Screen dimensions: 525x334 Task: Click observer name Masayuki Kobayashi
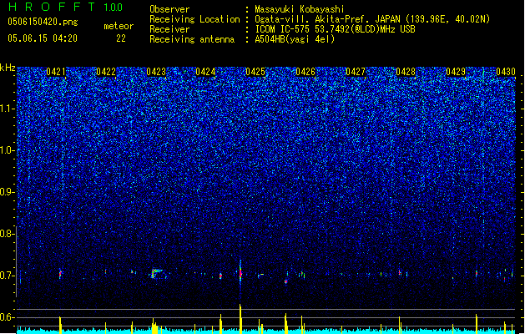click(300, 9)
